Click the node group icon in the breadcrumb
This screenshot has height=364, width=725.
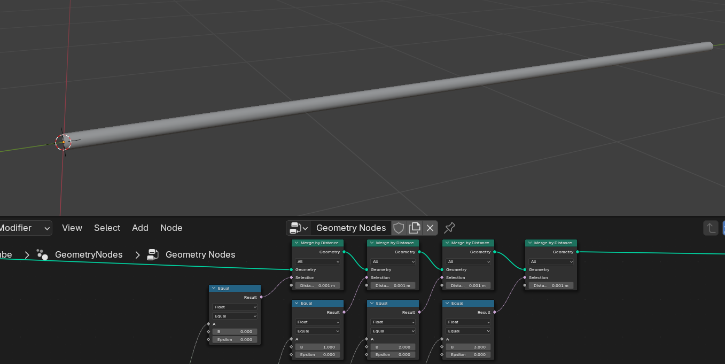[153, 254]
